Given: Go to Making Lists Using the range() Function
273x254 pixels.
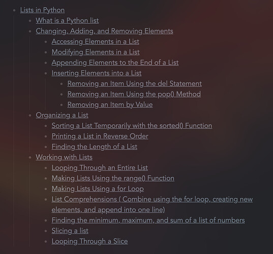Looking at the screenshot, I should pyautogui.click(x=113, y=178).
